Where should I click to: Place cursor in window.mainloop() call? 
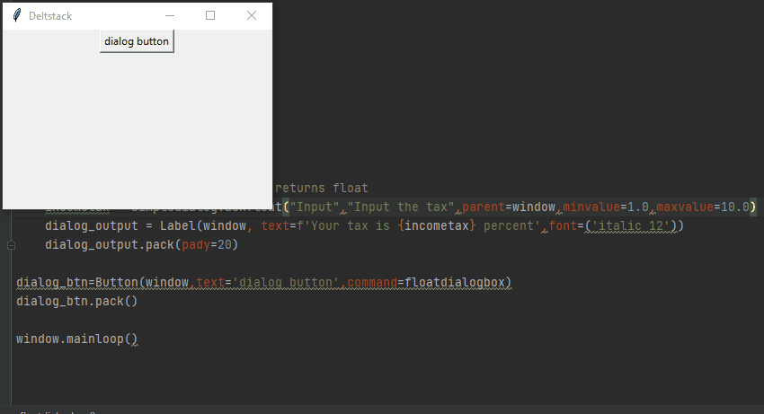[x=76, y=339]
